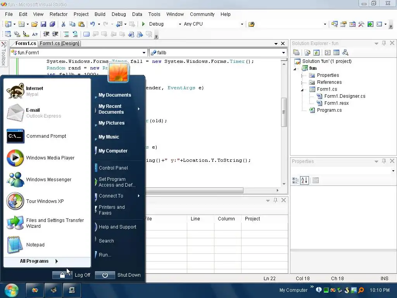Click the View Code icon in Solution Explorer

(327, 52)
